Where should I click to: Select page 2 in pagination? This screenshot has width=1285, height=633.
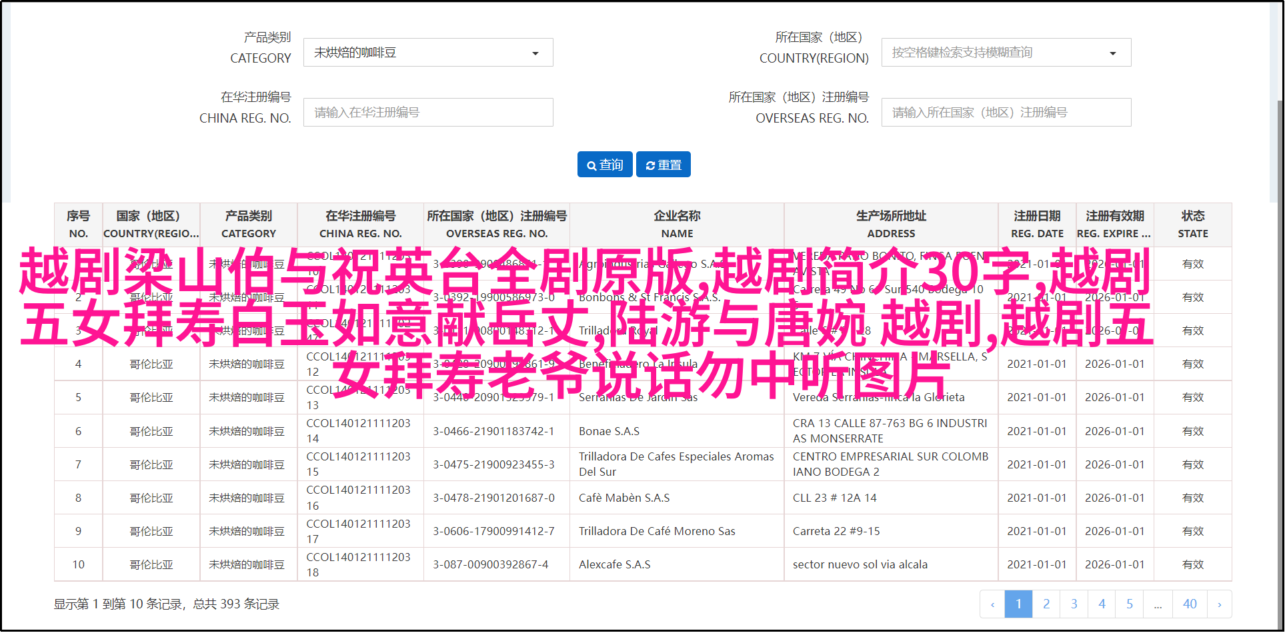click(1046, 604)
